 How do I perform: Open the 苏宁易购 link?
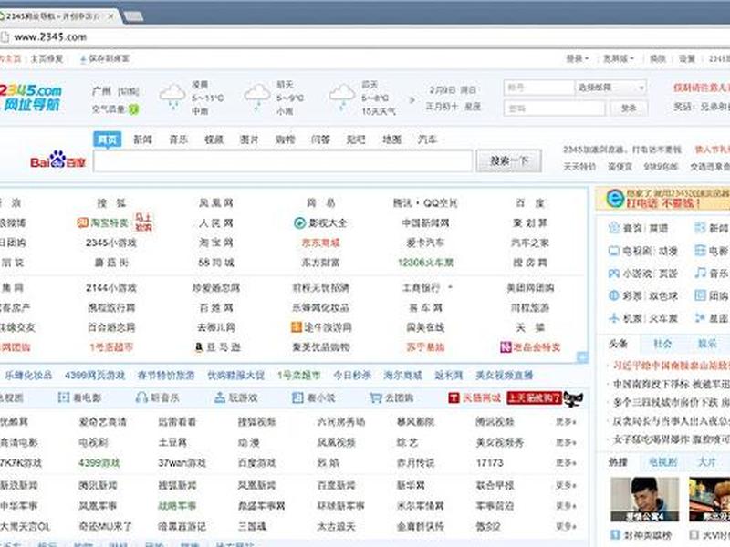425,347
